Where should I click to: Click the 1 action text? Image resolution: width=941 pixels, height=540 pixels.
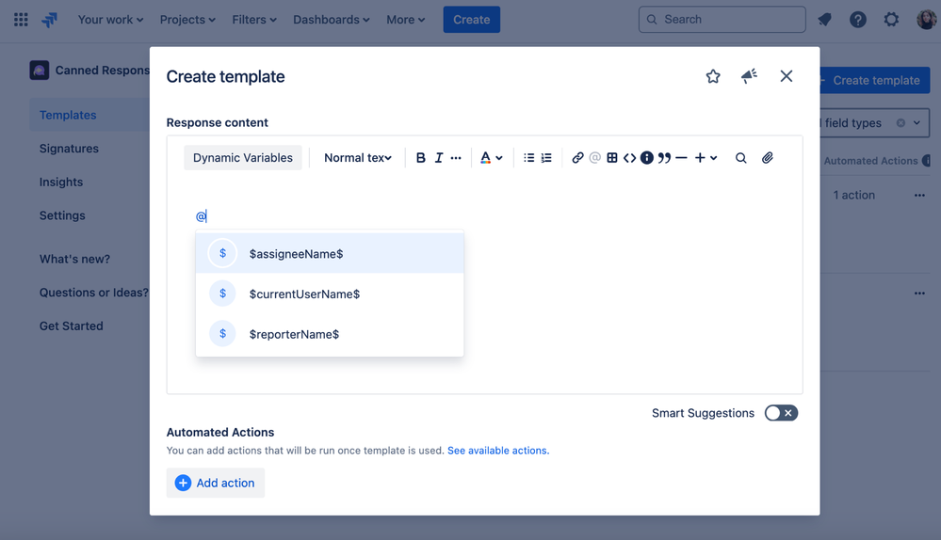tap(854, 195)
